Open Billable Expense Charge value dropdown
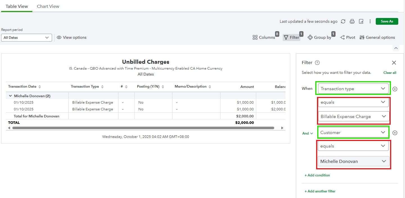This screenshot has width=405, height=198. tap(353, 116)
